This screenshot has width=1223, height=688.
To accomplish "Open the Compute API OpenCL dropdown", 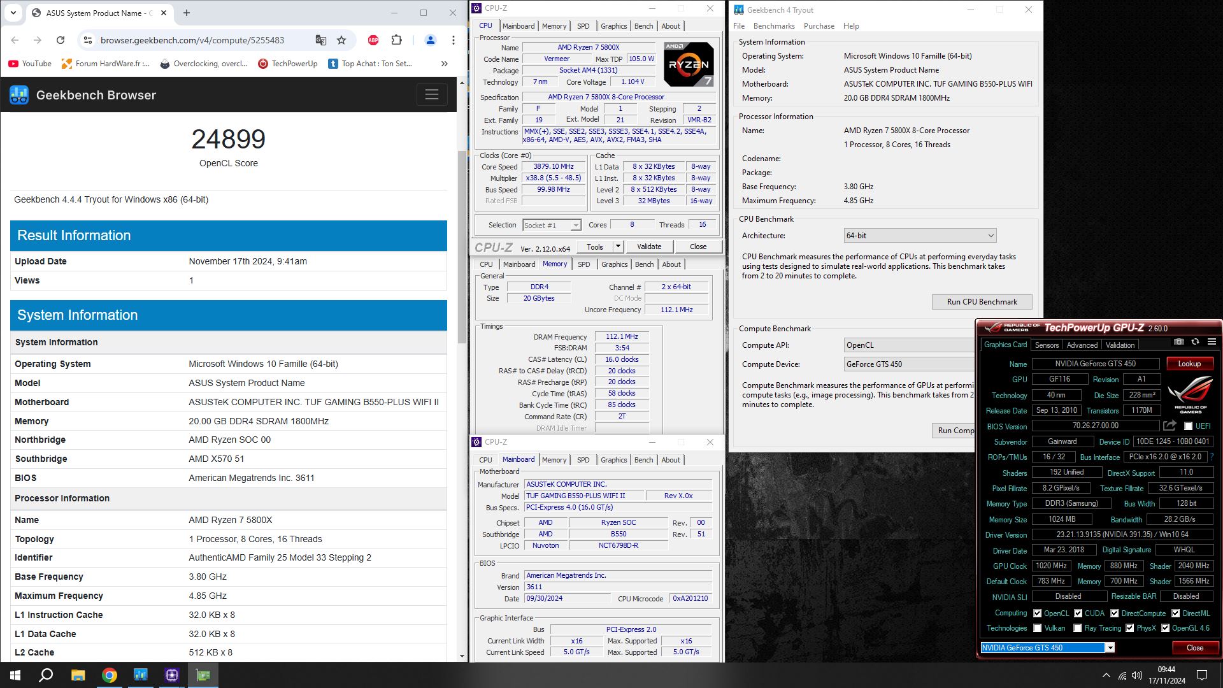I will tap(909, 345).
